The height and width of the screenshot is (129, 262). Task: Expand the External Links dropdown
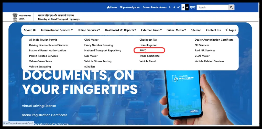[151, 30]
